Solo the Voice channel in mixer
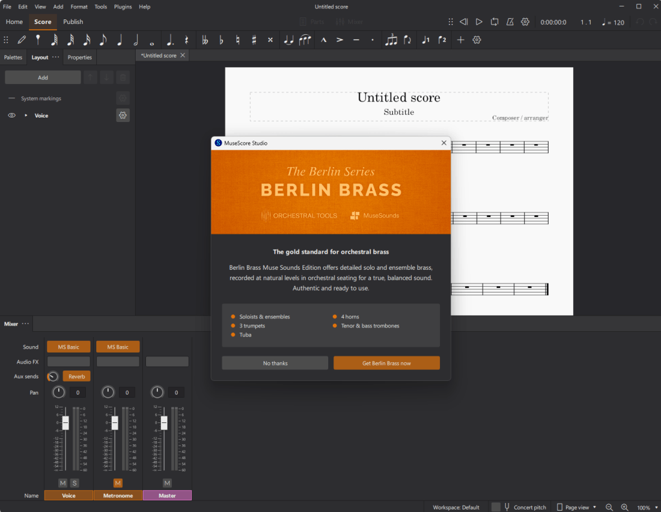 tap(74, 483)
